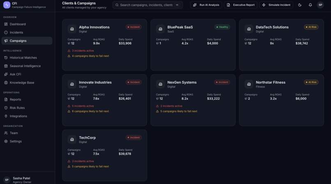
Task: Open Alpha Innovations client name
Action: (x=94, y=27)
